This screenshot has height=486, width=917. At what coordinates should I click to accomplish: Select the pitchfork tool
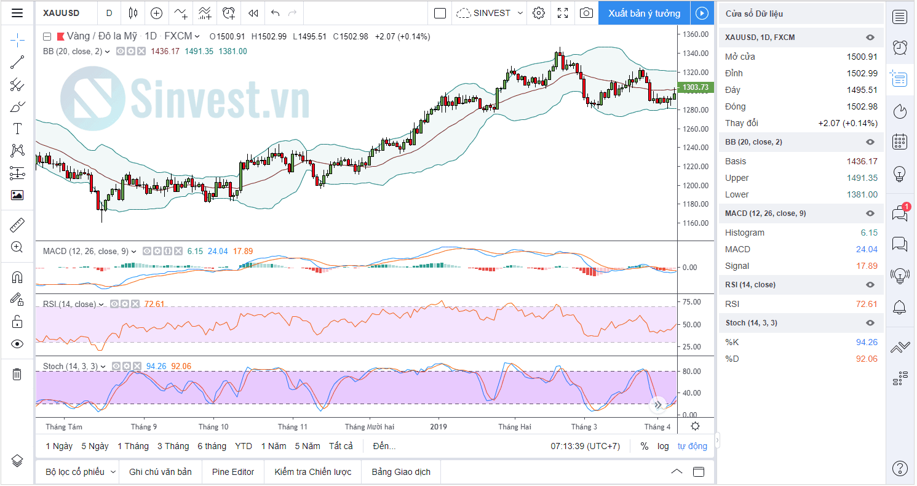click(x=17, y=84)
